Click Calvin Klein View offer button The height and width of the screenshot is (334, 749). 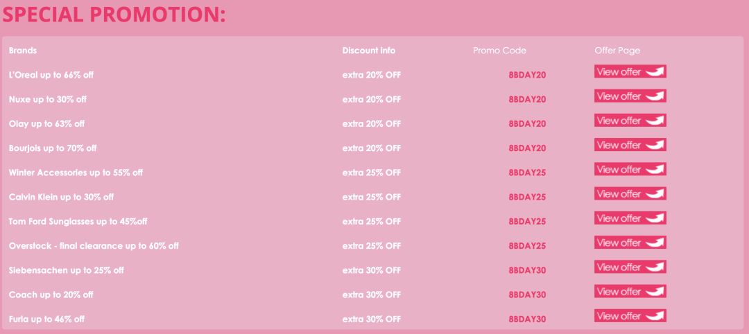click(630, 194)
